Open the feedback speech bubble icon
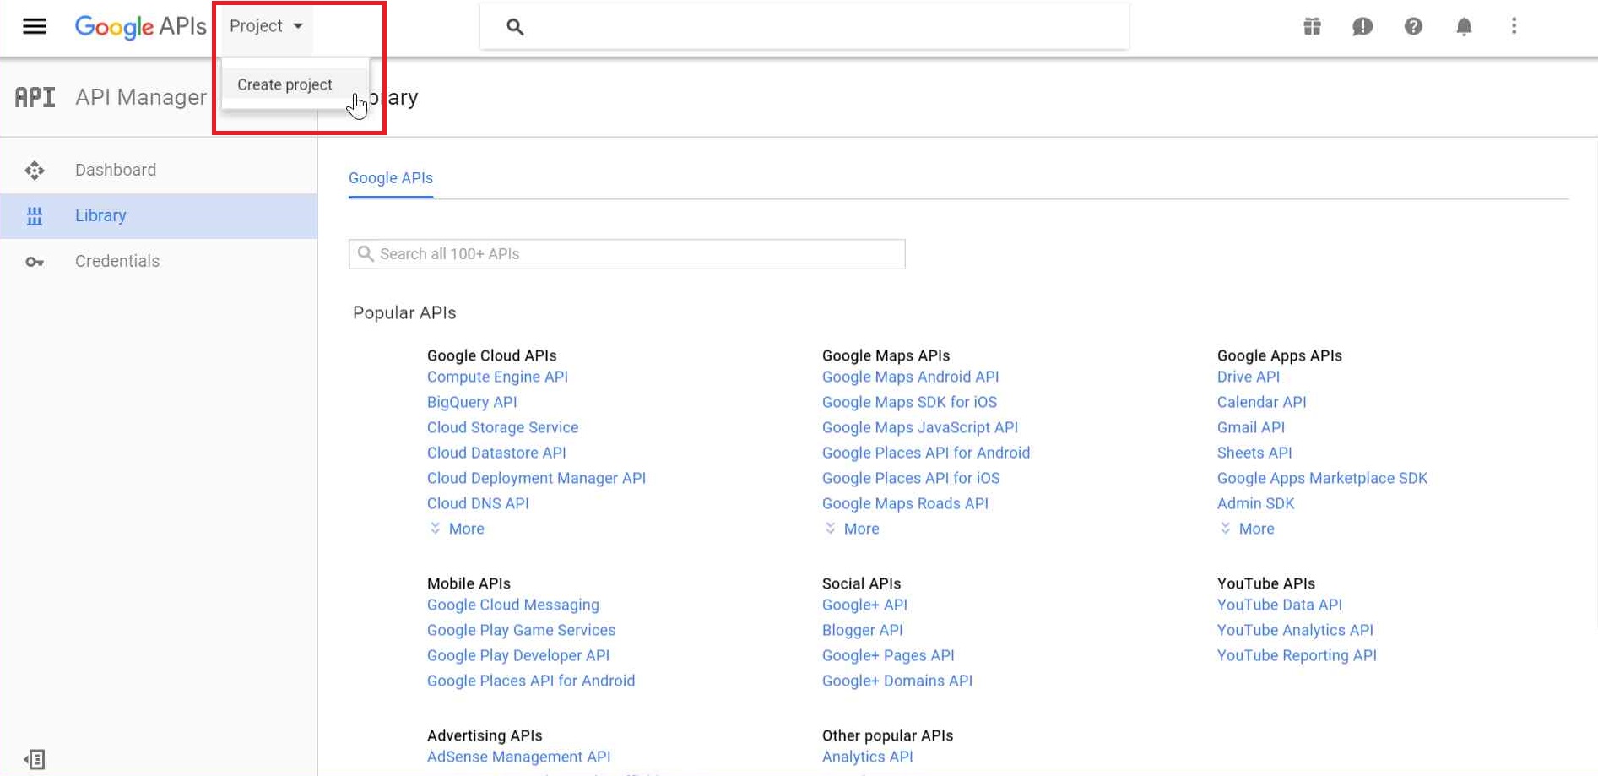Screen dimensions: 1598x776 click(1362, 26)
